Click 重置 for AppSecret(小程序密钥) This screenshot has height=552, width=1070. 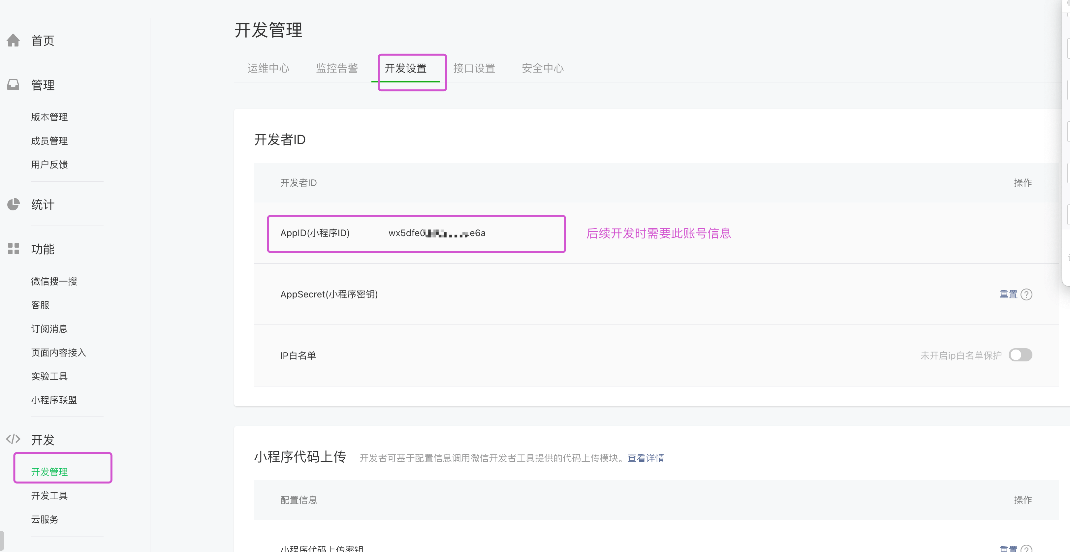tap(1008, 294)
